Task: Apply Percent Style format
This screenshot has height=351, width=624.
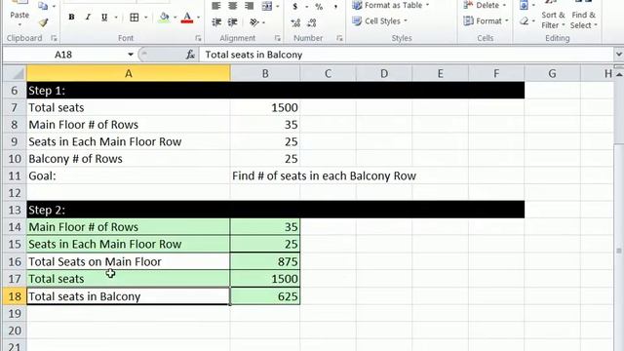Action: pos(319,7)
